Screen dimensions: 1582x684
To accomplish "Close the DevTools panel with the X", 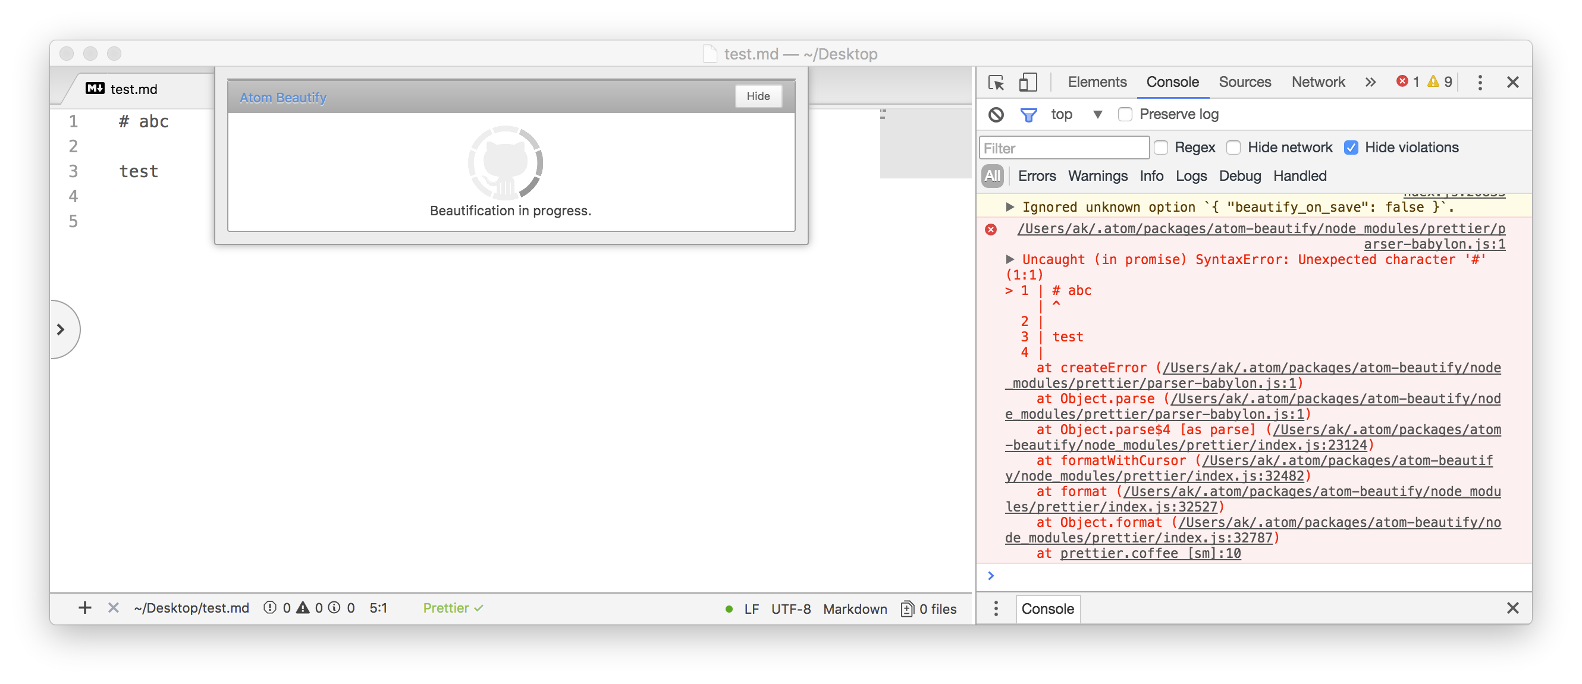I will [1512, 82].
